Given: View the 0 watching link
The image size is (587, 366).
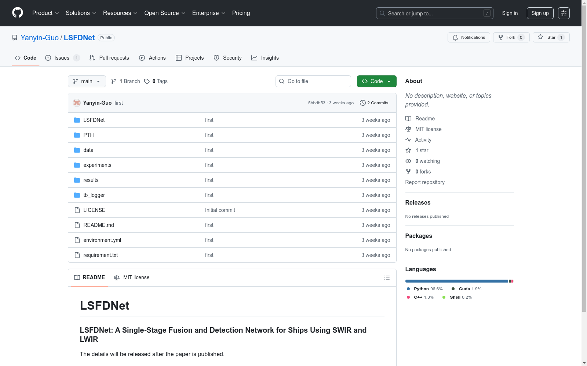Looking at the screenshot, I should (423, 161).
